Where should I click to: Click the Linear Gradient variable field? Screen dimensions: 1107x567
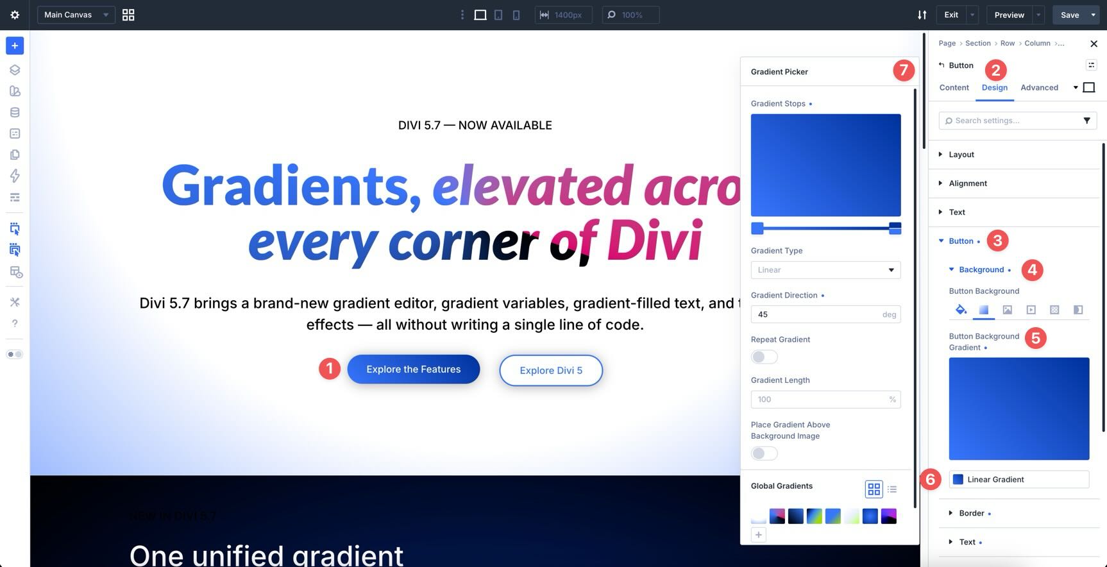coord(1018,479)
